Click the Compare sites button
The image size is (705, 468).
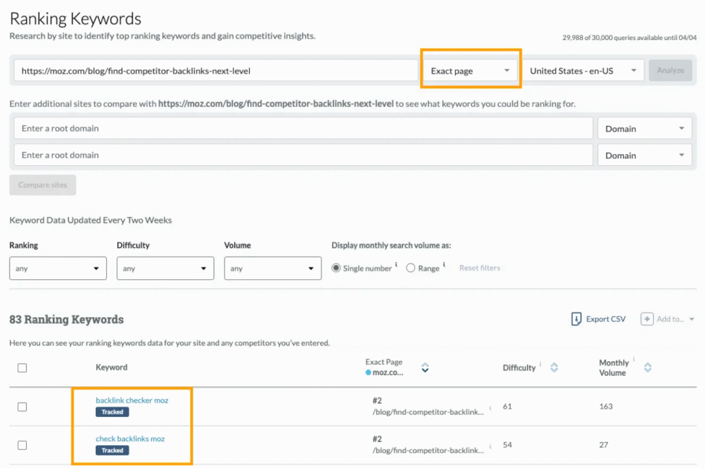43,184
